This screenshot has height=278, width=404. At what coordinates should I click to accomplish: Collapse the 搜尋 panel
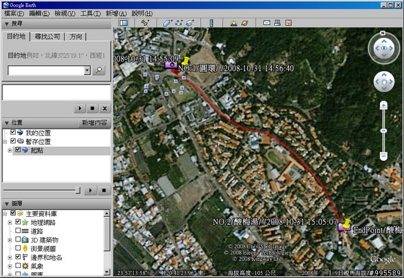[x=7, y=24]
